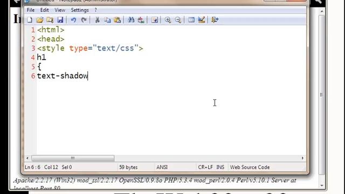This screenshot has height=194, width=345.
Task: Click the word 'style' on line 3
Action: (x=53, y=48)
